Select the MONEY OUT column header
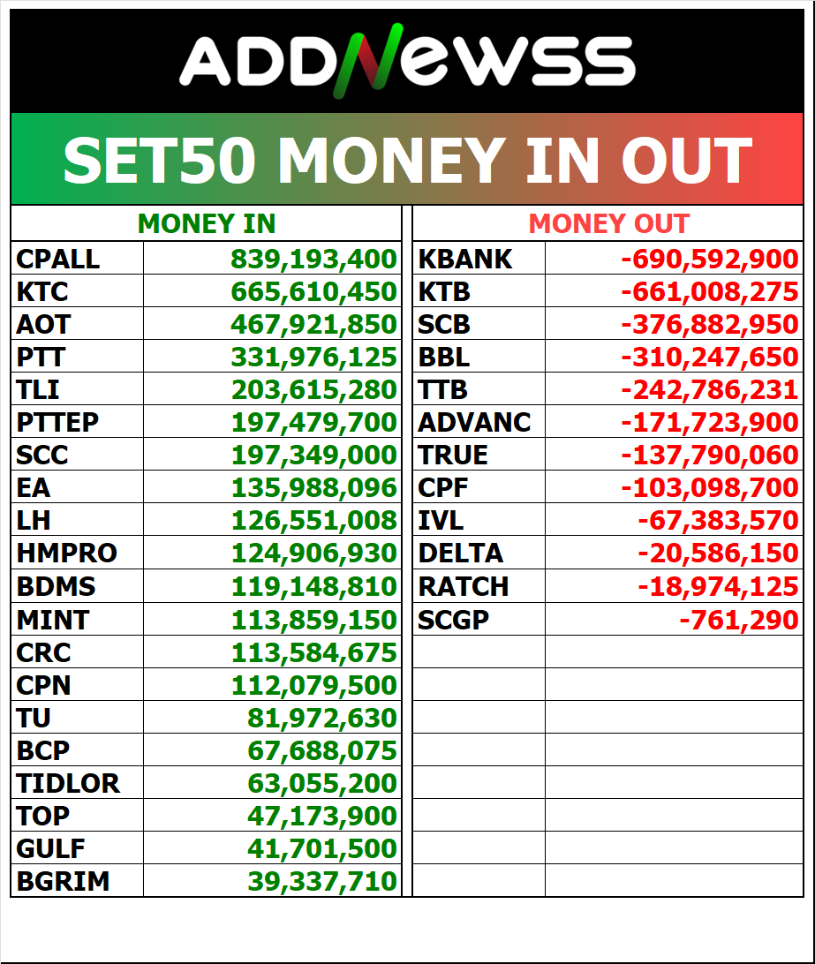This screenshot has height=964, width=815. point(607,223)
